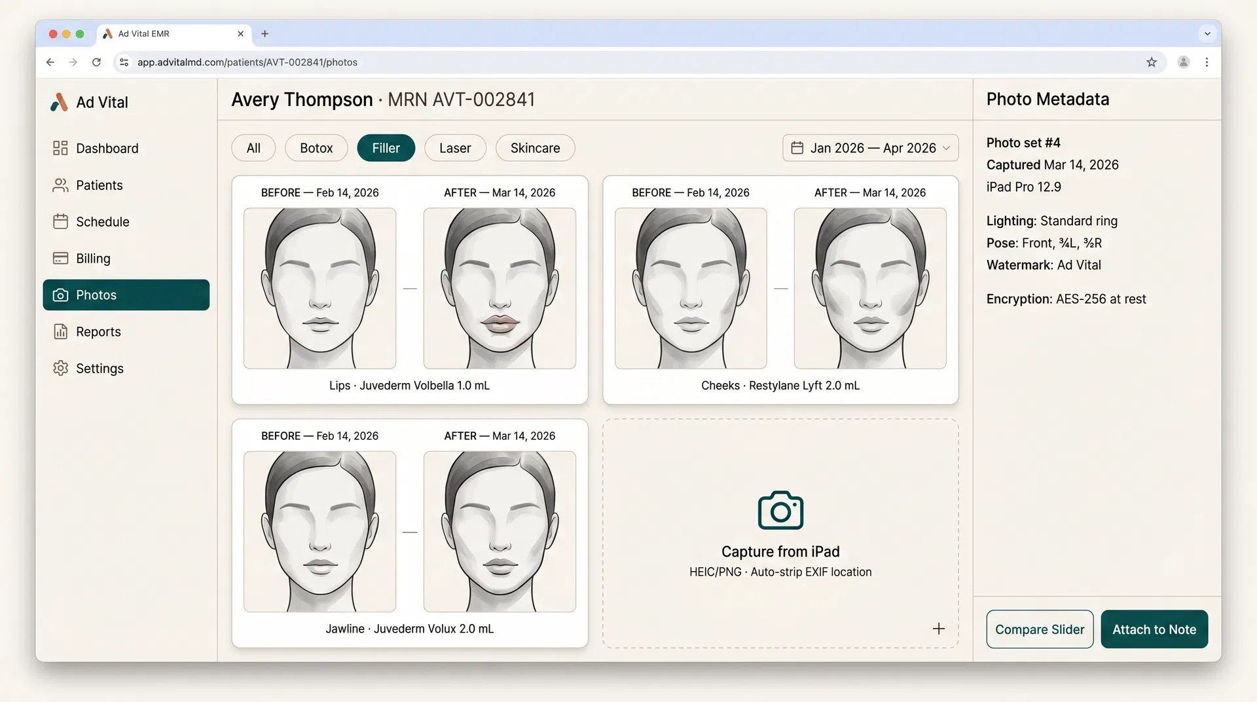This screenshot has width=1257, height=702.
Task: Open the Patients panel icon
Action: point(60,185)
